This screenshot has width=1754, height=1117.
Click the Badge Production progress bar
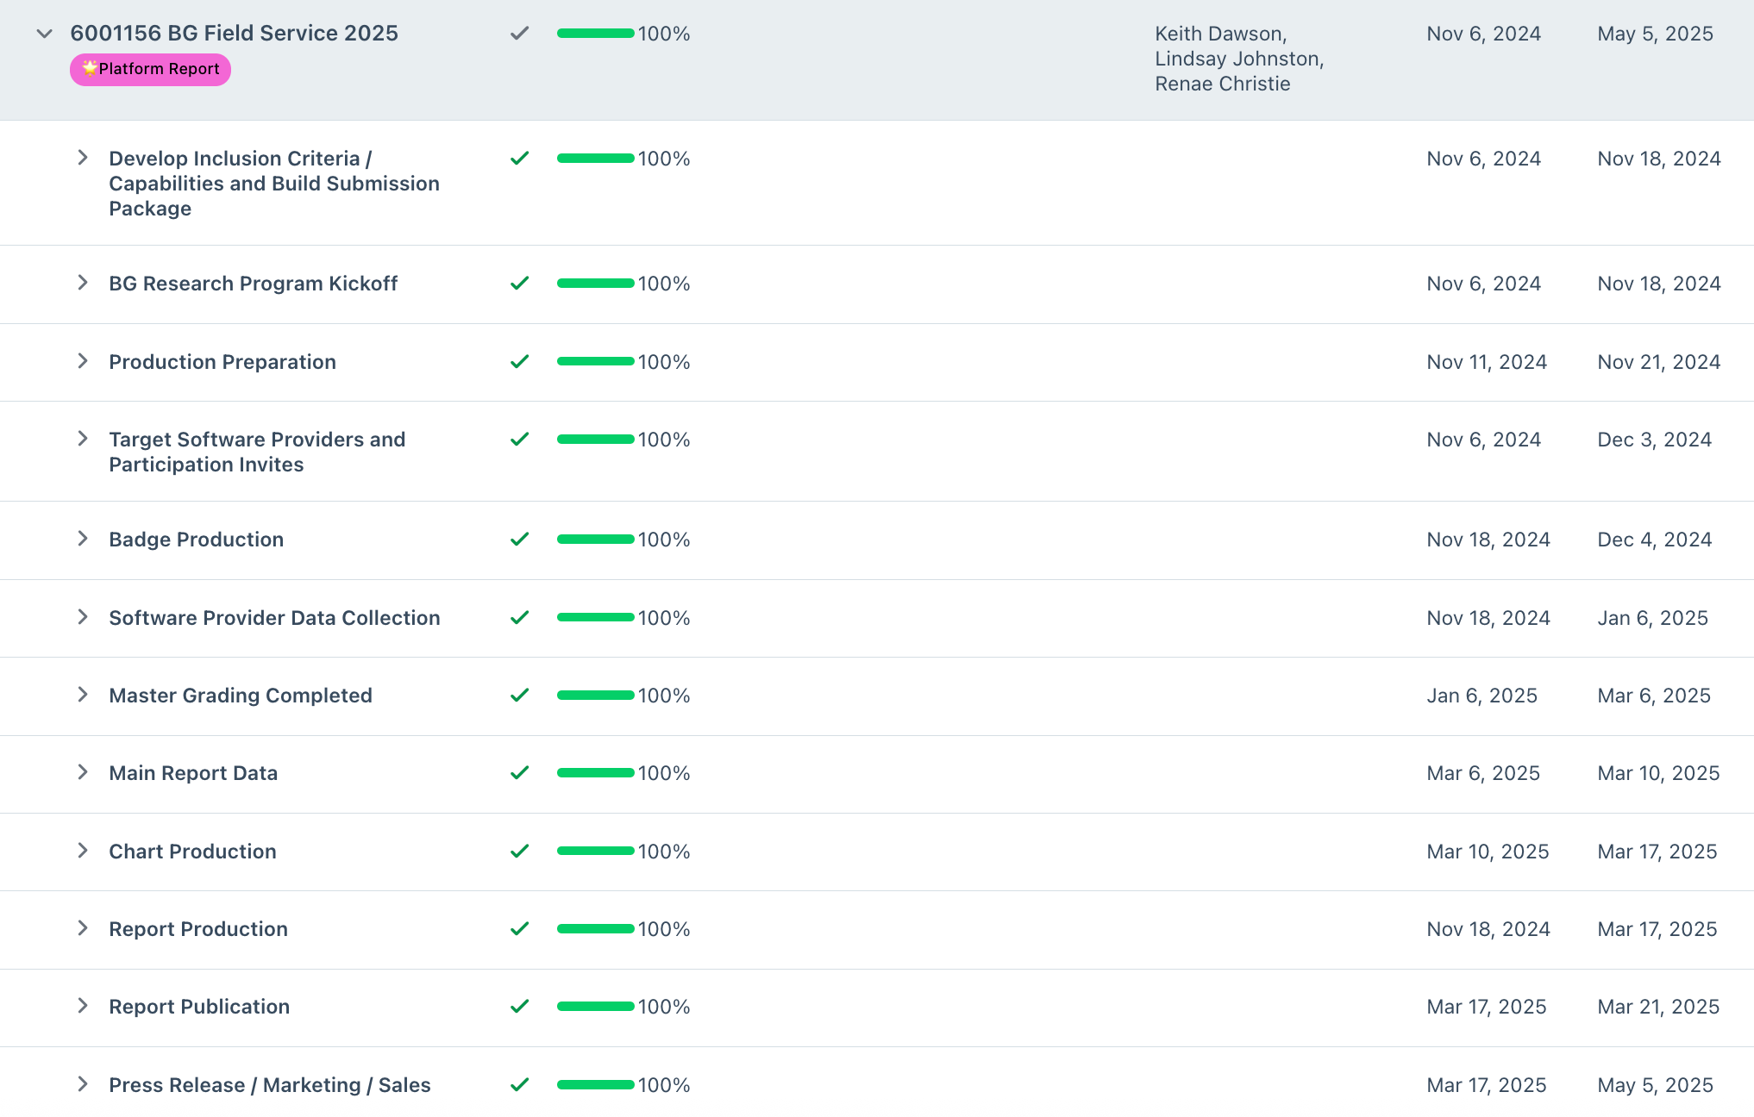point(595,540)
